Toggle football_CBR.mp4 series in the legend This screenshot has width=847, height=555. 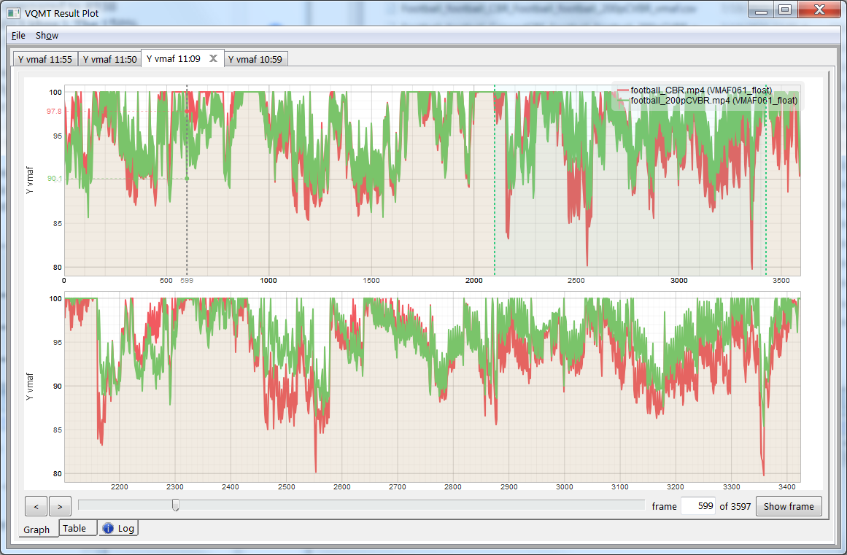tap(700, 90)
